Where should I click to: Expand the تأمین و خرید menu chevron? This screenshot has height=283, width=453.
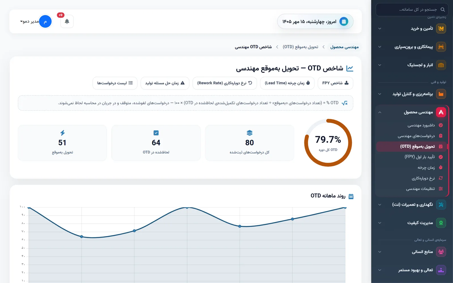tap(380, 29)
